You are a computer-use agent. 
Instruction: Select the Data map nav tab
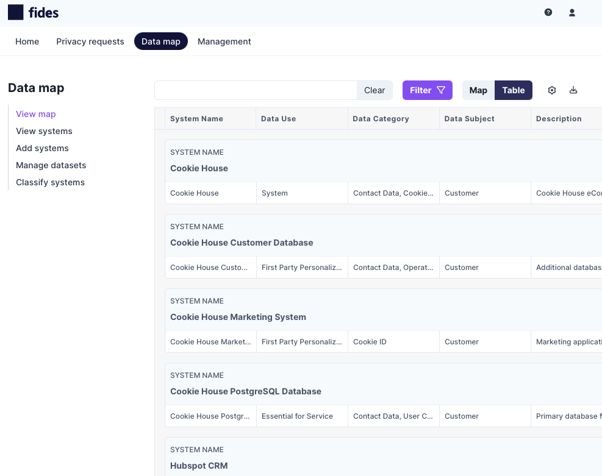[161, 41]
